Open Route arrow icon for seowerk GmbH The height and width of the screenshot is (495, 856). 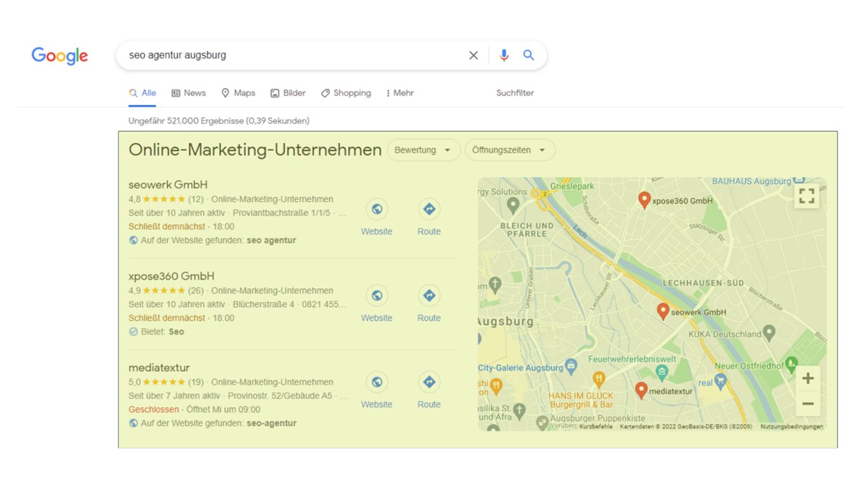(429, 209)
